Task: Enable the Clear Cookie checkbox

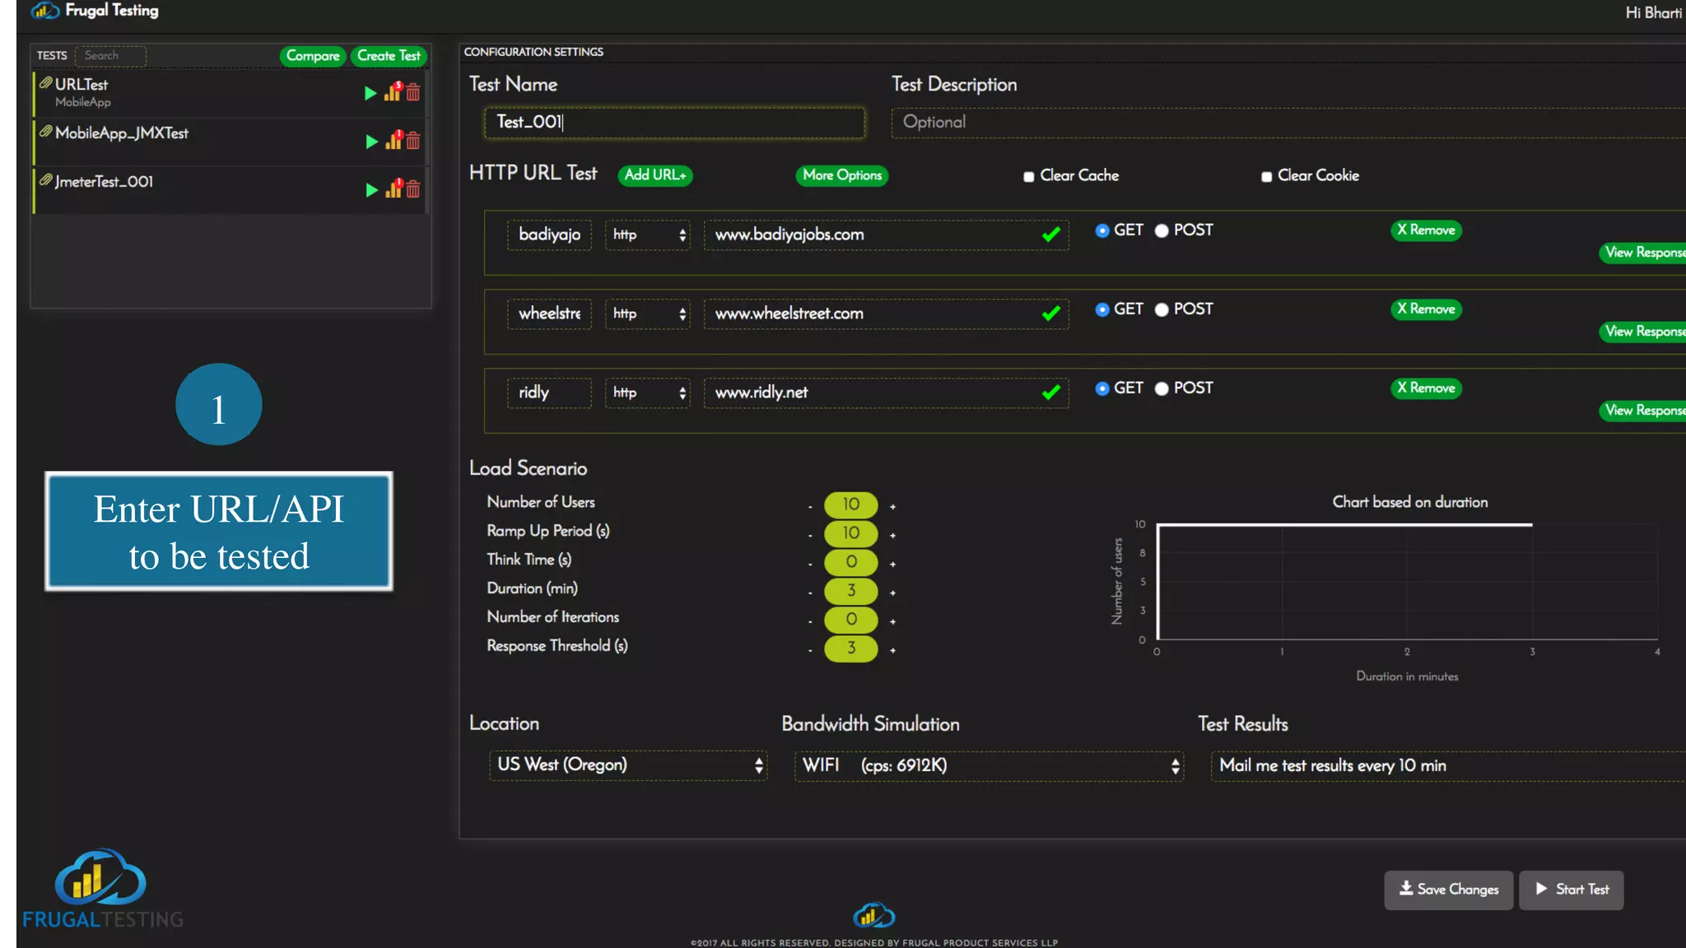Action: tap(1266, 176)
